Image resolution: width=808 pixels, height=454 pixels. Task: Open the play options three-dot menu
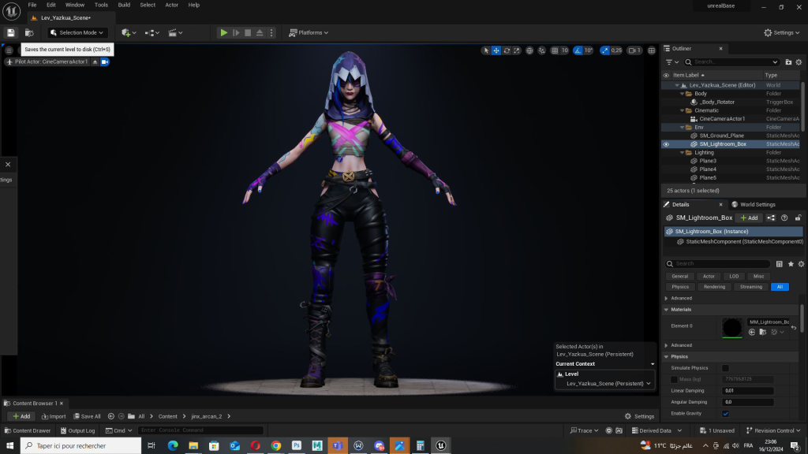(x=271, y=32)
